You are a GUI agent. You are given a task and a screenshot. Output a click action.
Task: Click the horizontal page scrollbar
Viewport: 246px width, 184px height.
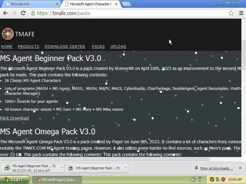(105, 159)
